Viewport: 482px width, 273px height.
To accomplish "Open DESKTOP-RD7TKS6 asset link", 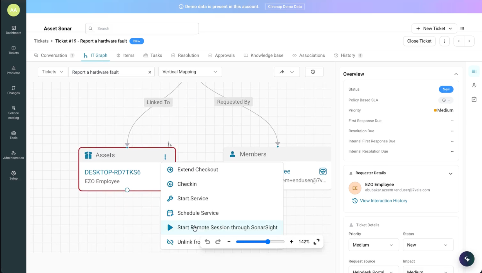I will 113,172.
